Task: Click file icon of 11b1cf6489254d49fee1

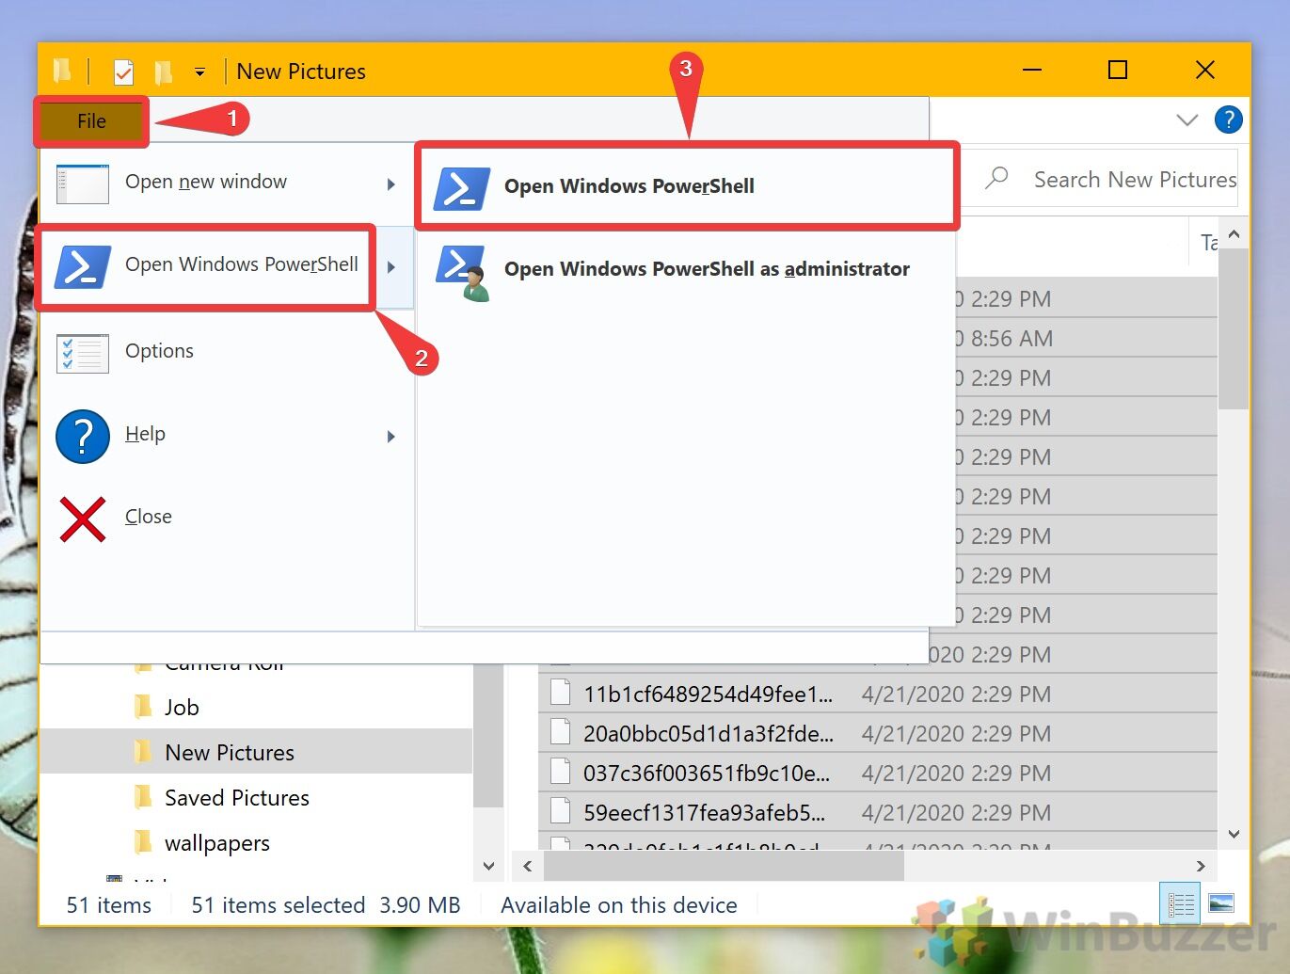Action: (x=560, y=693)
